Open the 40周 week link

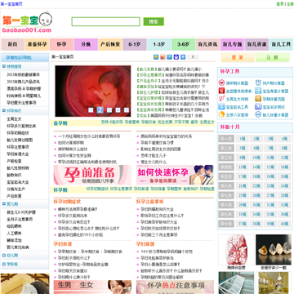(x=284, y=224)
